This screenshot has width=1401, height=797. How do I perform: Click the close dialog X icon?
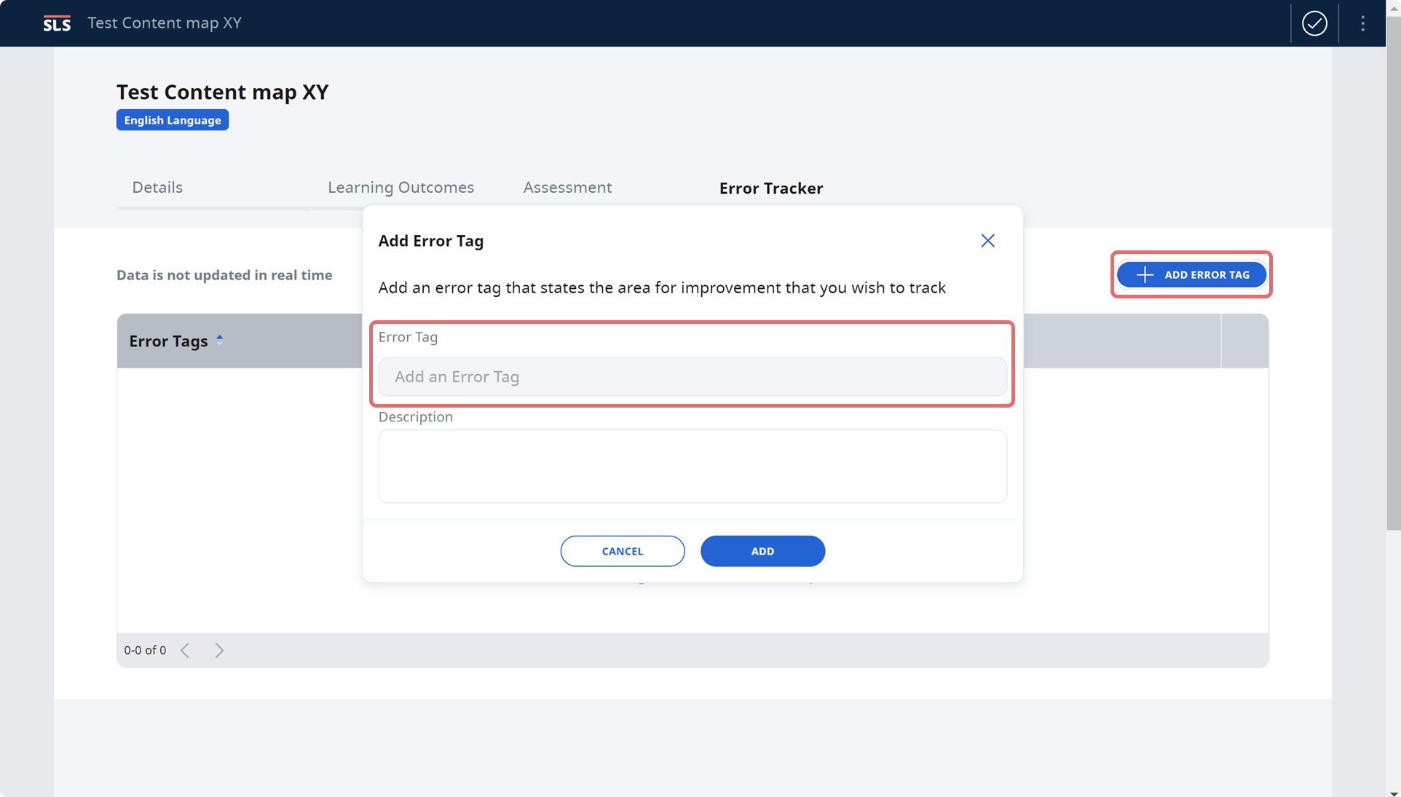tap(987, 240)
